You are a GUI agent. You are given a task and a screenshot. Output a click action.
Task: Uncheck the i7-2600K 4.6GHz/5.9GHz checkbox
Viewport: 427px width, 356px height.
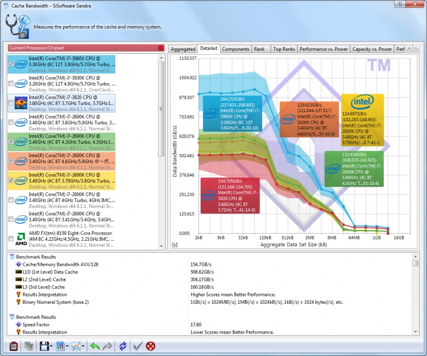pyautogui.click(x=11, y=161)
